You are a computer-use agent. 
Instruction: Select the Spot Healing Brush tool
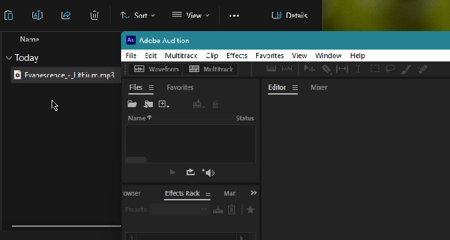[422, 69]
